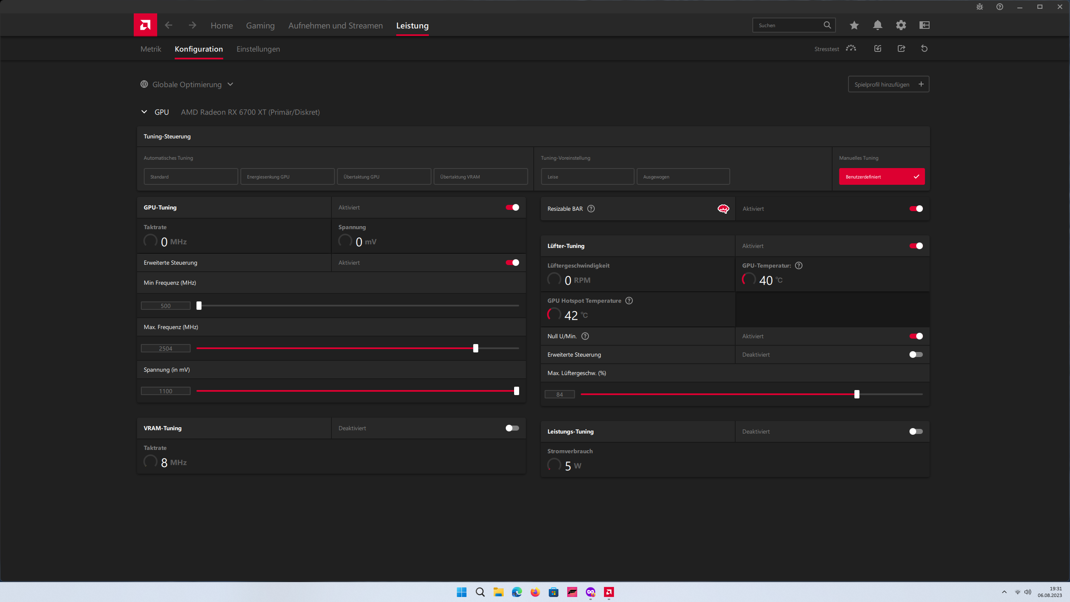
Task: Open bug report icon in title bar
Action: click(980, 7)
